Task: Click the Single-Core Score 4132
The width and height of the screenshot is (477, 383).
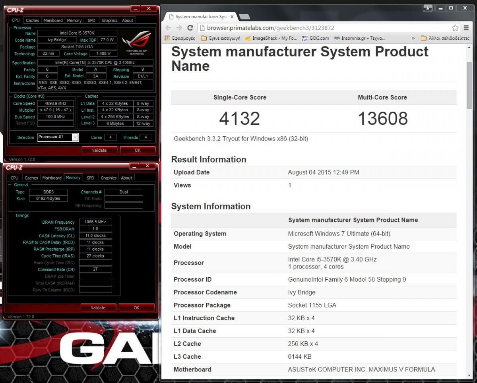Action: click(x=239, y=118)
